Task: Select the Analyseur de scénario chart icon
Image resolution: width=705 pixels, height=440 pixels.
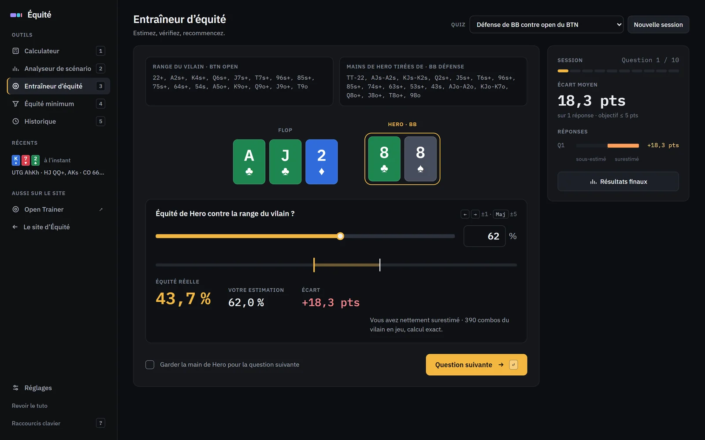Action: 16,69
